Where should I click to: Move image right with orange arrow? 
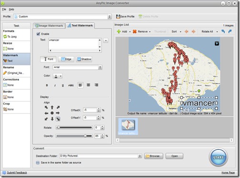[193, 31]
